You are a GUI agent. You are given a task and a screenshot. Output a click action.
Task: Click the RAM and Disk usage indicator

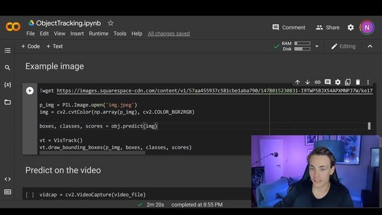tap(296, 46)
